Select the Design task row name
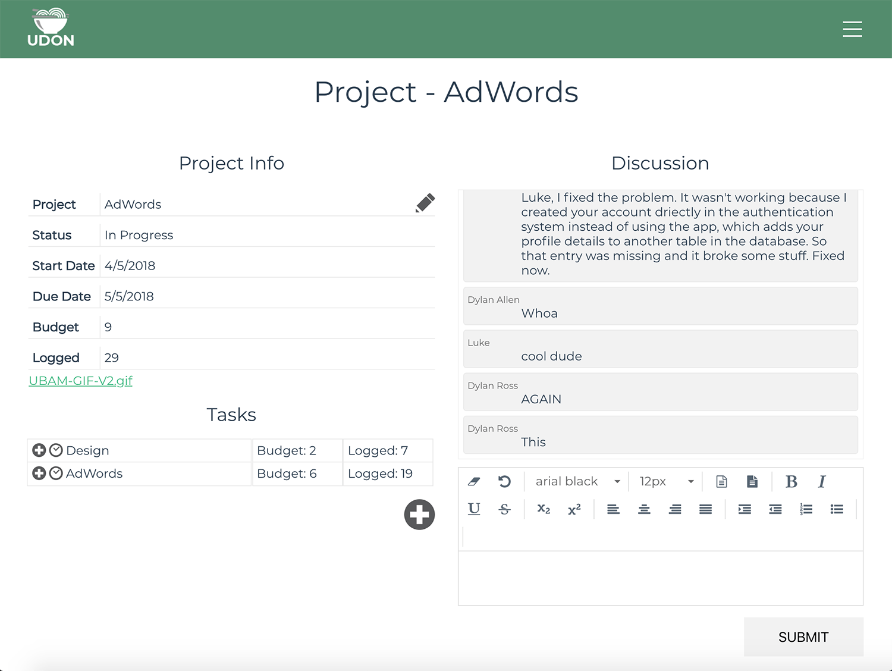892x671 pixels. point(87,450)
